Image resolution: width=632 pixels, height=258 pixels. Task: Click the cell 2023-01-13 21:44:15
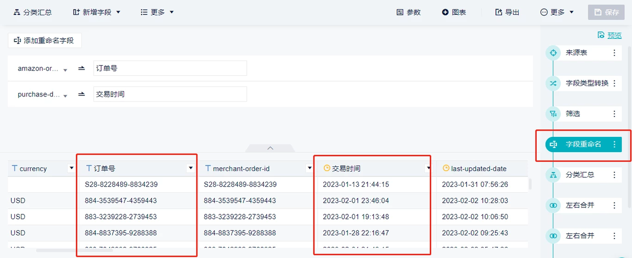[355, 185]
